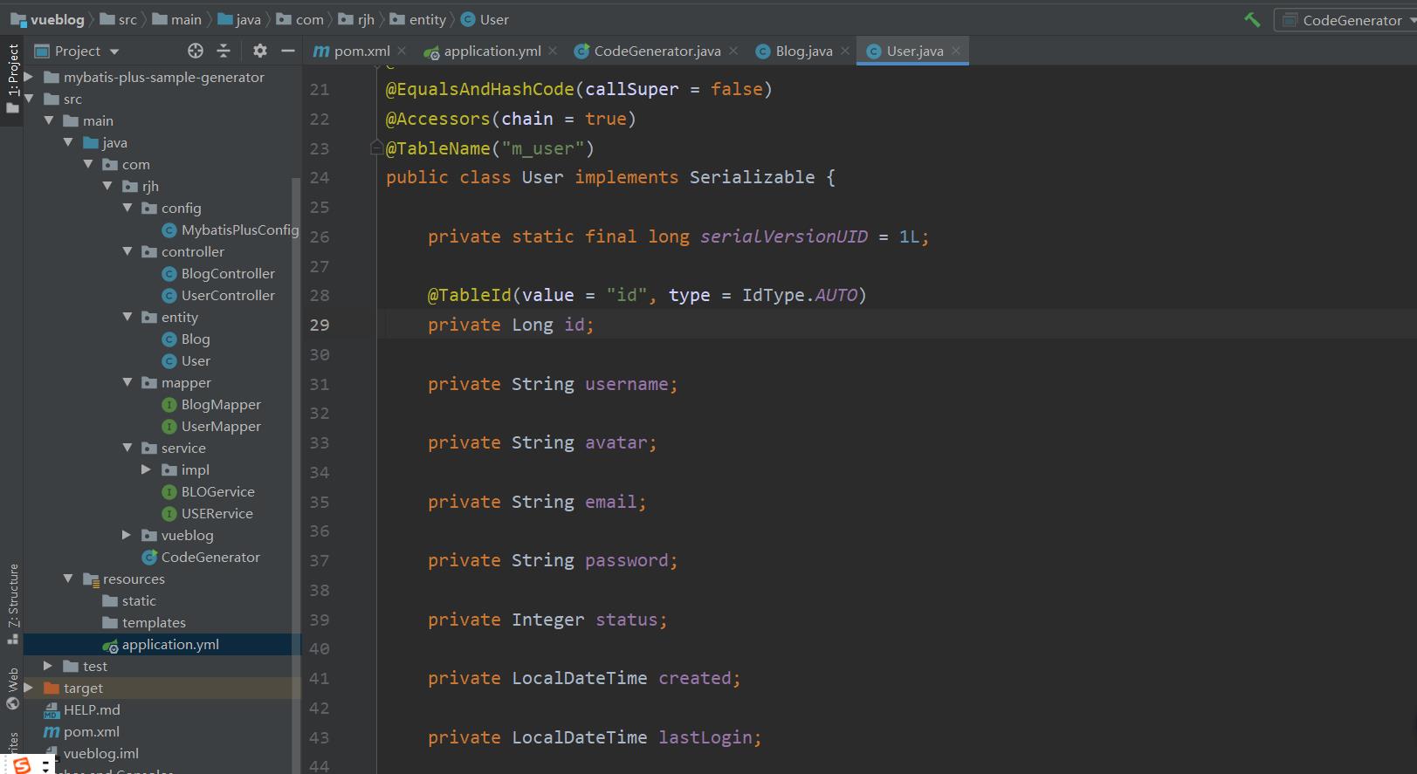Open the 1: Project tool window tab
The width and height of the screenshot is (1417, 774).
point(12,79)
